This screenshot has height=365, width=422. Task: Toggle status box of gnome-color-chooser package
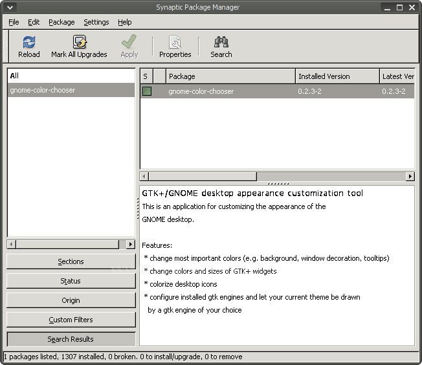[147, 91]
